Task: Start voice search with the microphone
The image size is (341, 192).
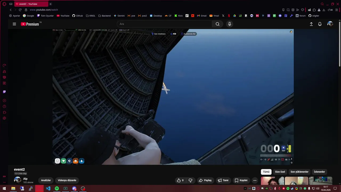Action: (x=230, y=24)
